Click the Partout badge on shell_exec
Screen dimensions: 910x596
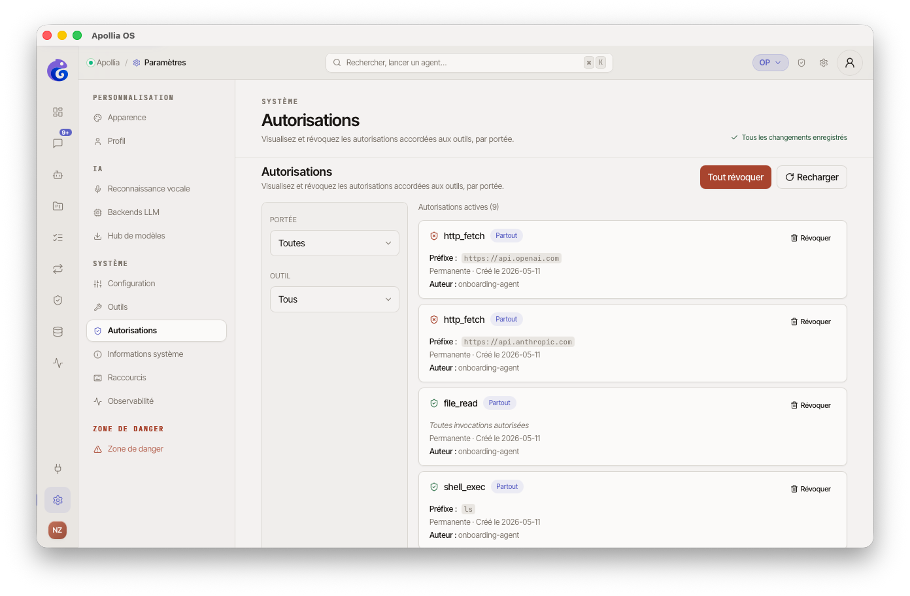(507, 487)
